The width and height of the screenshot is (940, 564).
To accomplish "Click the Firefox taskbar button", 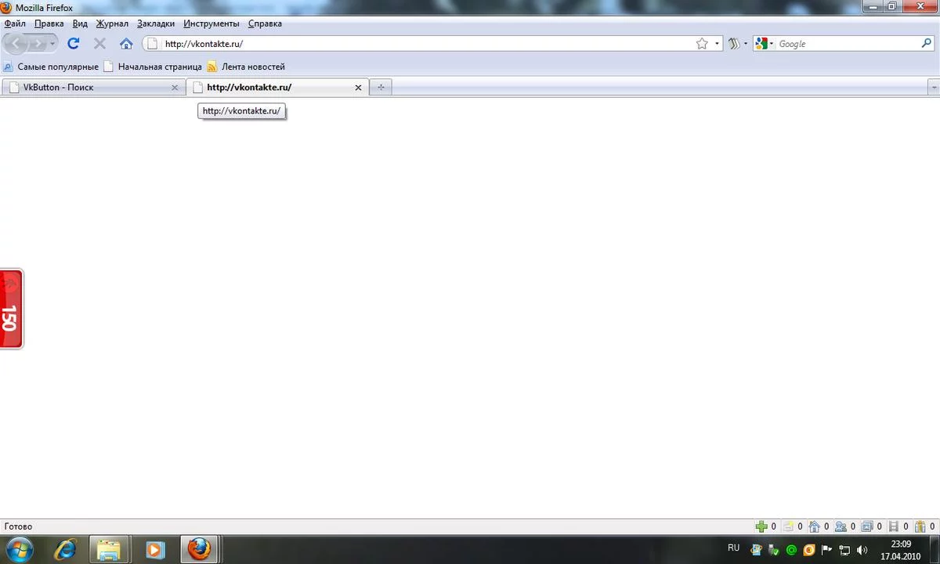I will [x=201, y=550].
